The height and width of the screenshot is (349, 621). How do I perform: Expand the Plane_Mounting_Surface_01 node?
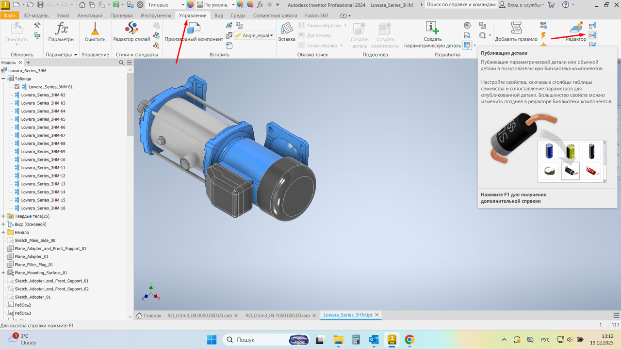pyautogui.click(x=3, y=273)
